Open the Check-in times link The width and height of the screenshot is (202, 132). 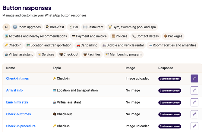tap(17, 79)
